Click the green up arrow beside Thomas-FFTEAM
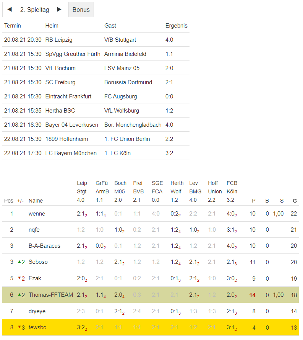The image size is (303, 340). tap(19, 294)
